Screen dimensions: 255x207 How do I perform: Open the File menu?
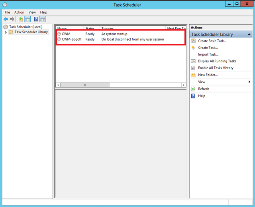pyautogui.click(x=7, y=12)
